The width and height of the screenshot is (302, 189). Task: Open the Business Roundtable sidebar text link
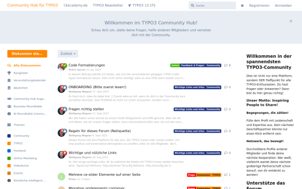pyautogui.click(x=28, y=106)
